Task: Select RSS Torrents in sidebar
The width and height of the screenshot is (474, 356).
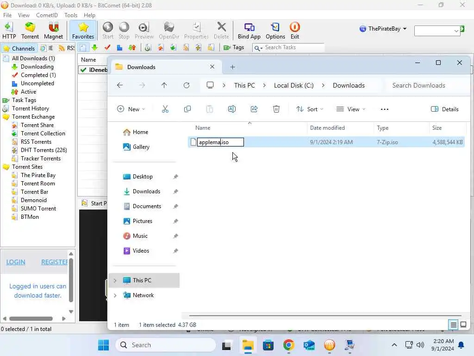Action: [x=36, y=142]
